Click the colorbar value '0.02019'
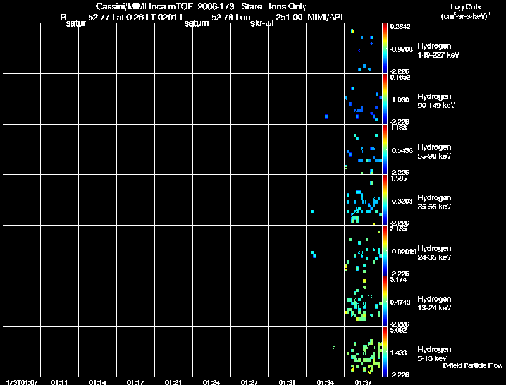 pyautogui.click(x=404, y=252)
